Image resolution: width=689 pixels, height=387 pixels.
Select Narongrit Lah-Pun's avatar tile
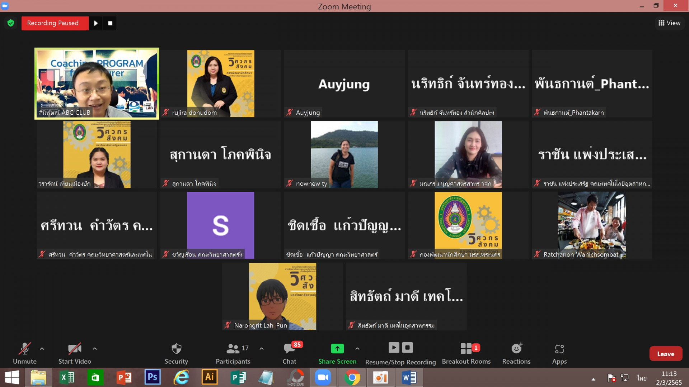point(282,296)
